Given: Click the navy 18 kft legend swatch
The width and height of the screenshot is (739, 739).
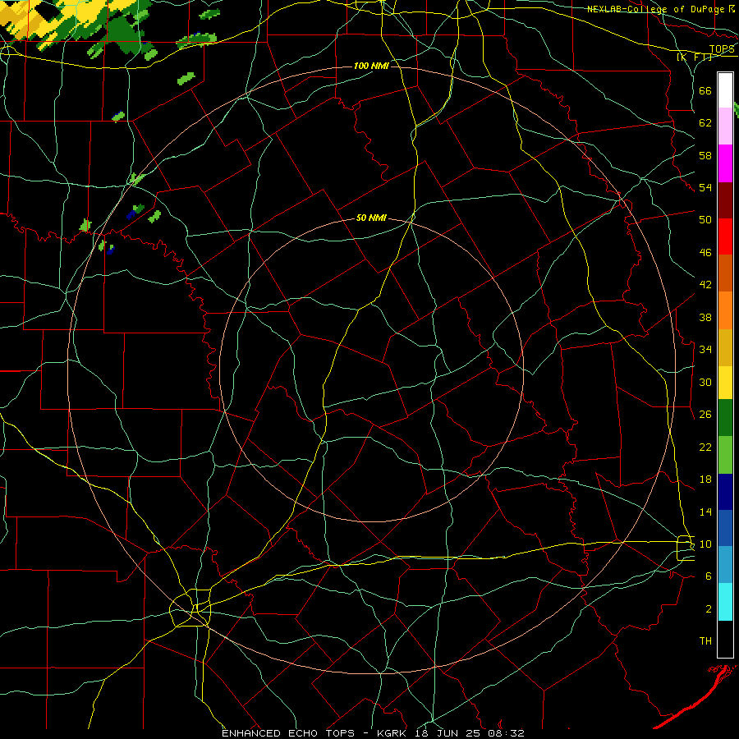Looking at the screenshot, I should [x=725, y=492].
